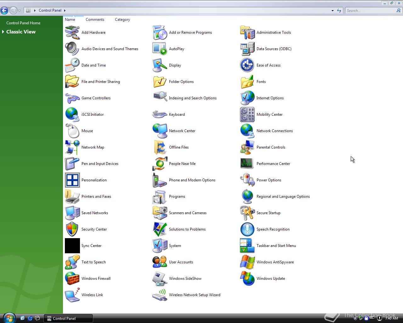Screen dimensions: 403x323
Task: Expand the address bar history dropdown
Action: pos(332,11)
